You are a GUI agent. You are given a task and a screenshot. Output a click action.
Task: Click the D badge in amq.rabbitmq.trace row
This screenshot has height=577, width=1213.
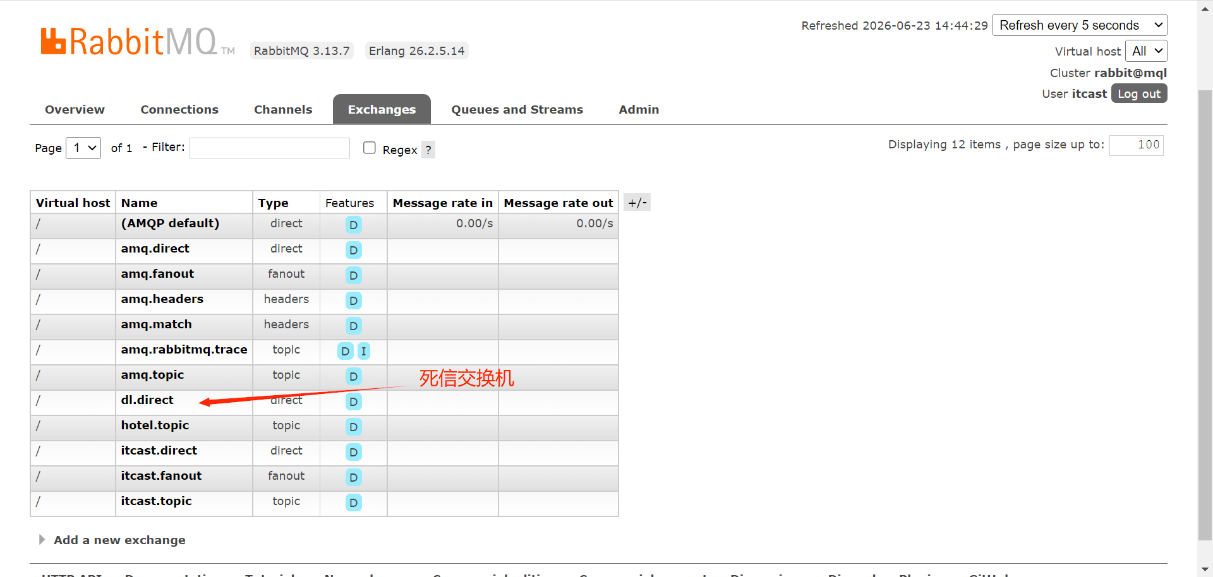coord(346,351)
